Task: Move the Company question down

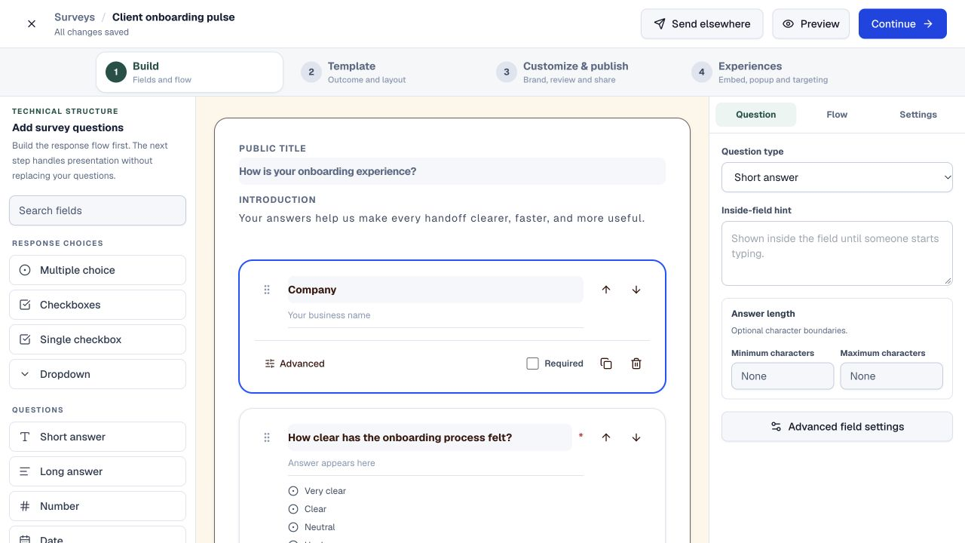Action: click(636, 290)
